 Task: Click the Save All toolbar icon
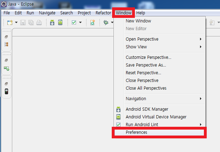click(31, 22)
